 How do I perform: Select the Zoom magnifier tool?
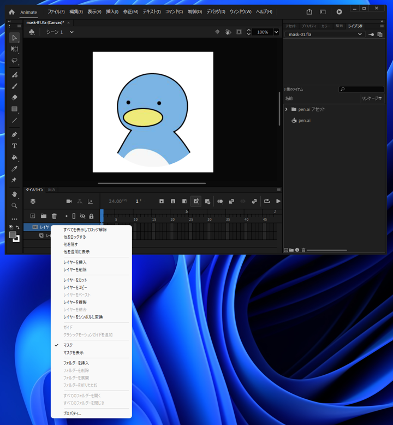(14, 206)
